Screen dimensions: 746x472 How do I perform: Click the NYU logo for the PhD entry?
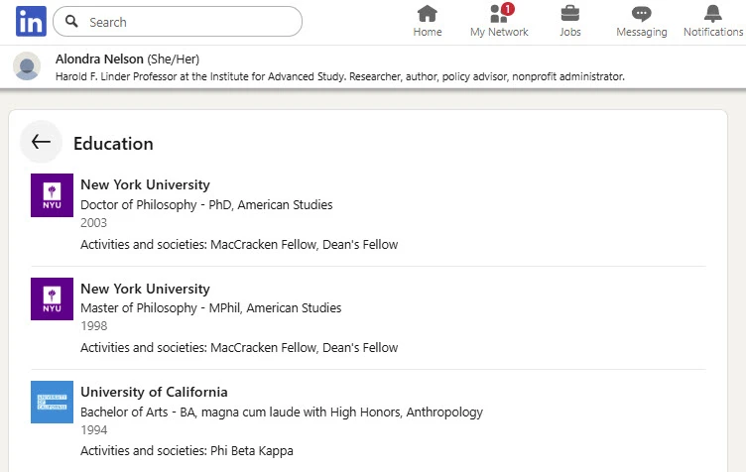pyautogui.click(x=52, y=195)
